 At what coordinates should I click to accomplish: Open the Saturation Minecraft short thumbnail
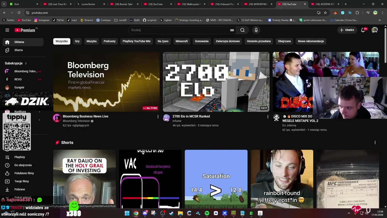[216, 179]
